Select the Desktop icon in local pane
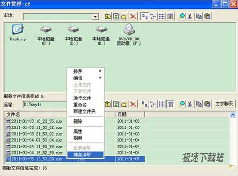The image size is (238, 176). [18, 32]
